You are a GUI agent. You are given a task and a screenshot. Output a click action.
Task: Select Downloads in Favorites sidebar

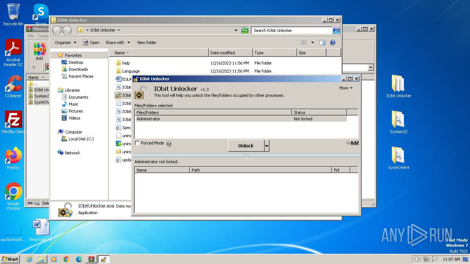coord(78,69)
